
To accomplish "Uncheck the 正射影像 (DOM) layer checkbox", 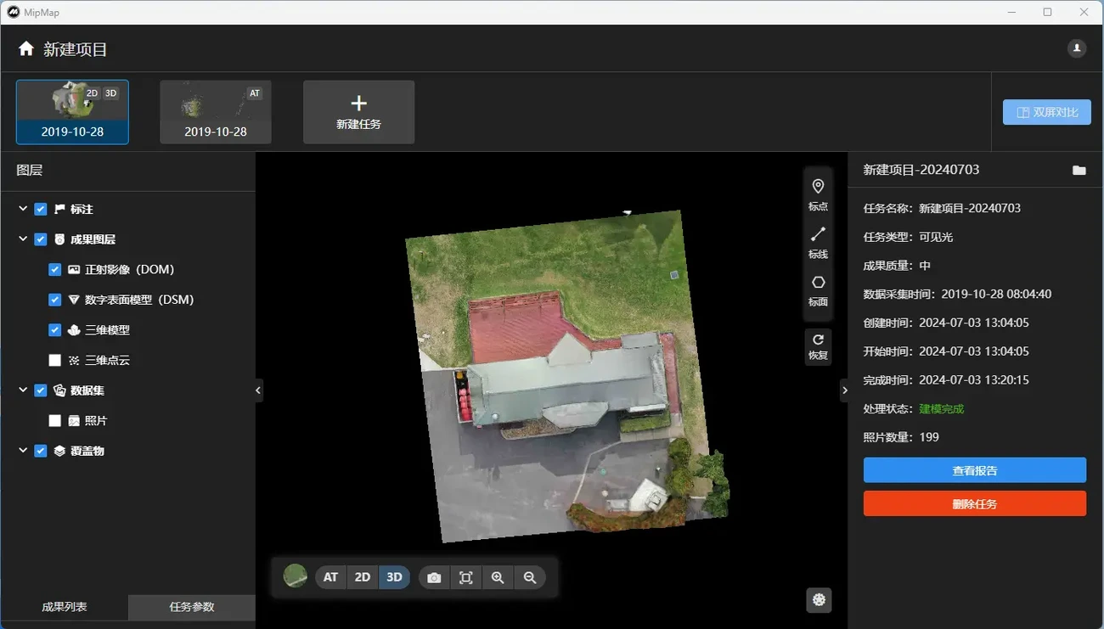I will tap(55, 270).
